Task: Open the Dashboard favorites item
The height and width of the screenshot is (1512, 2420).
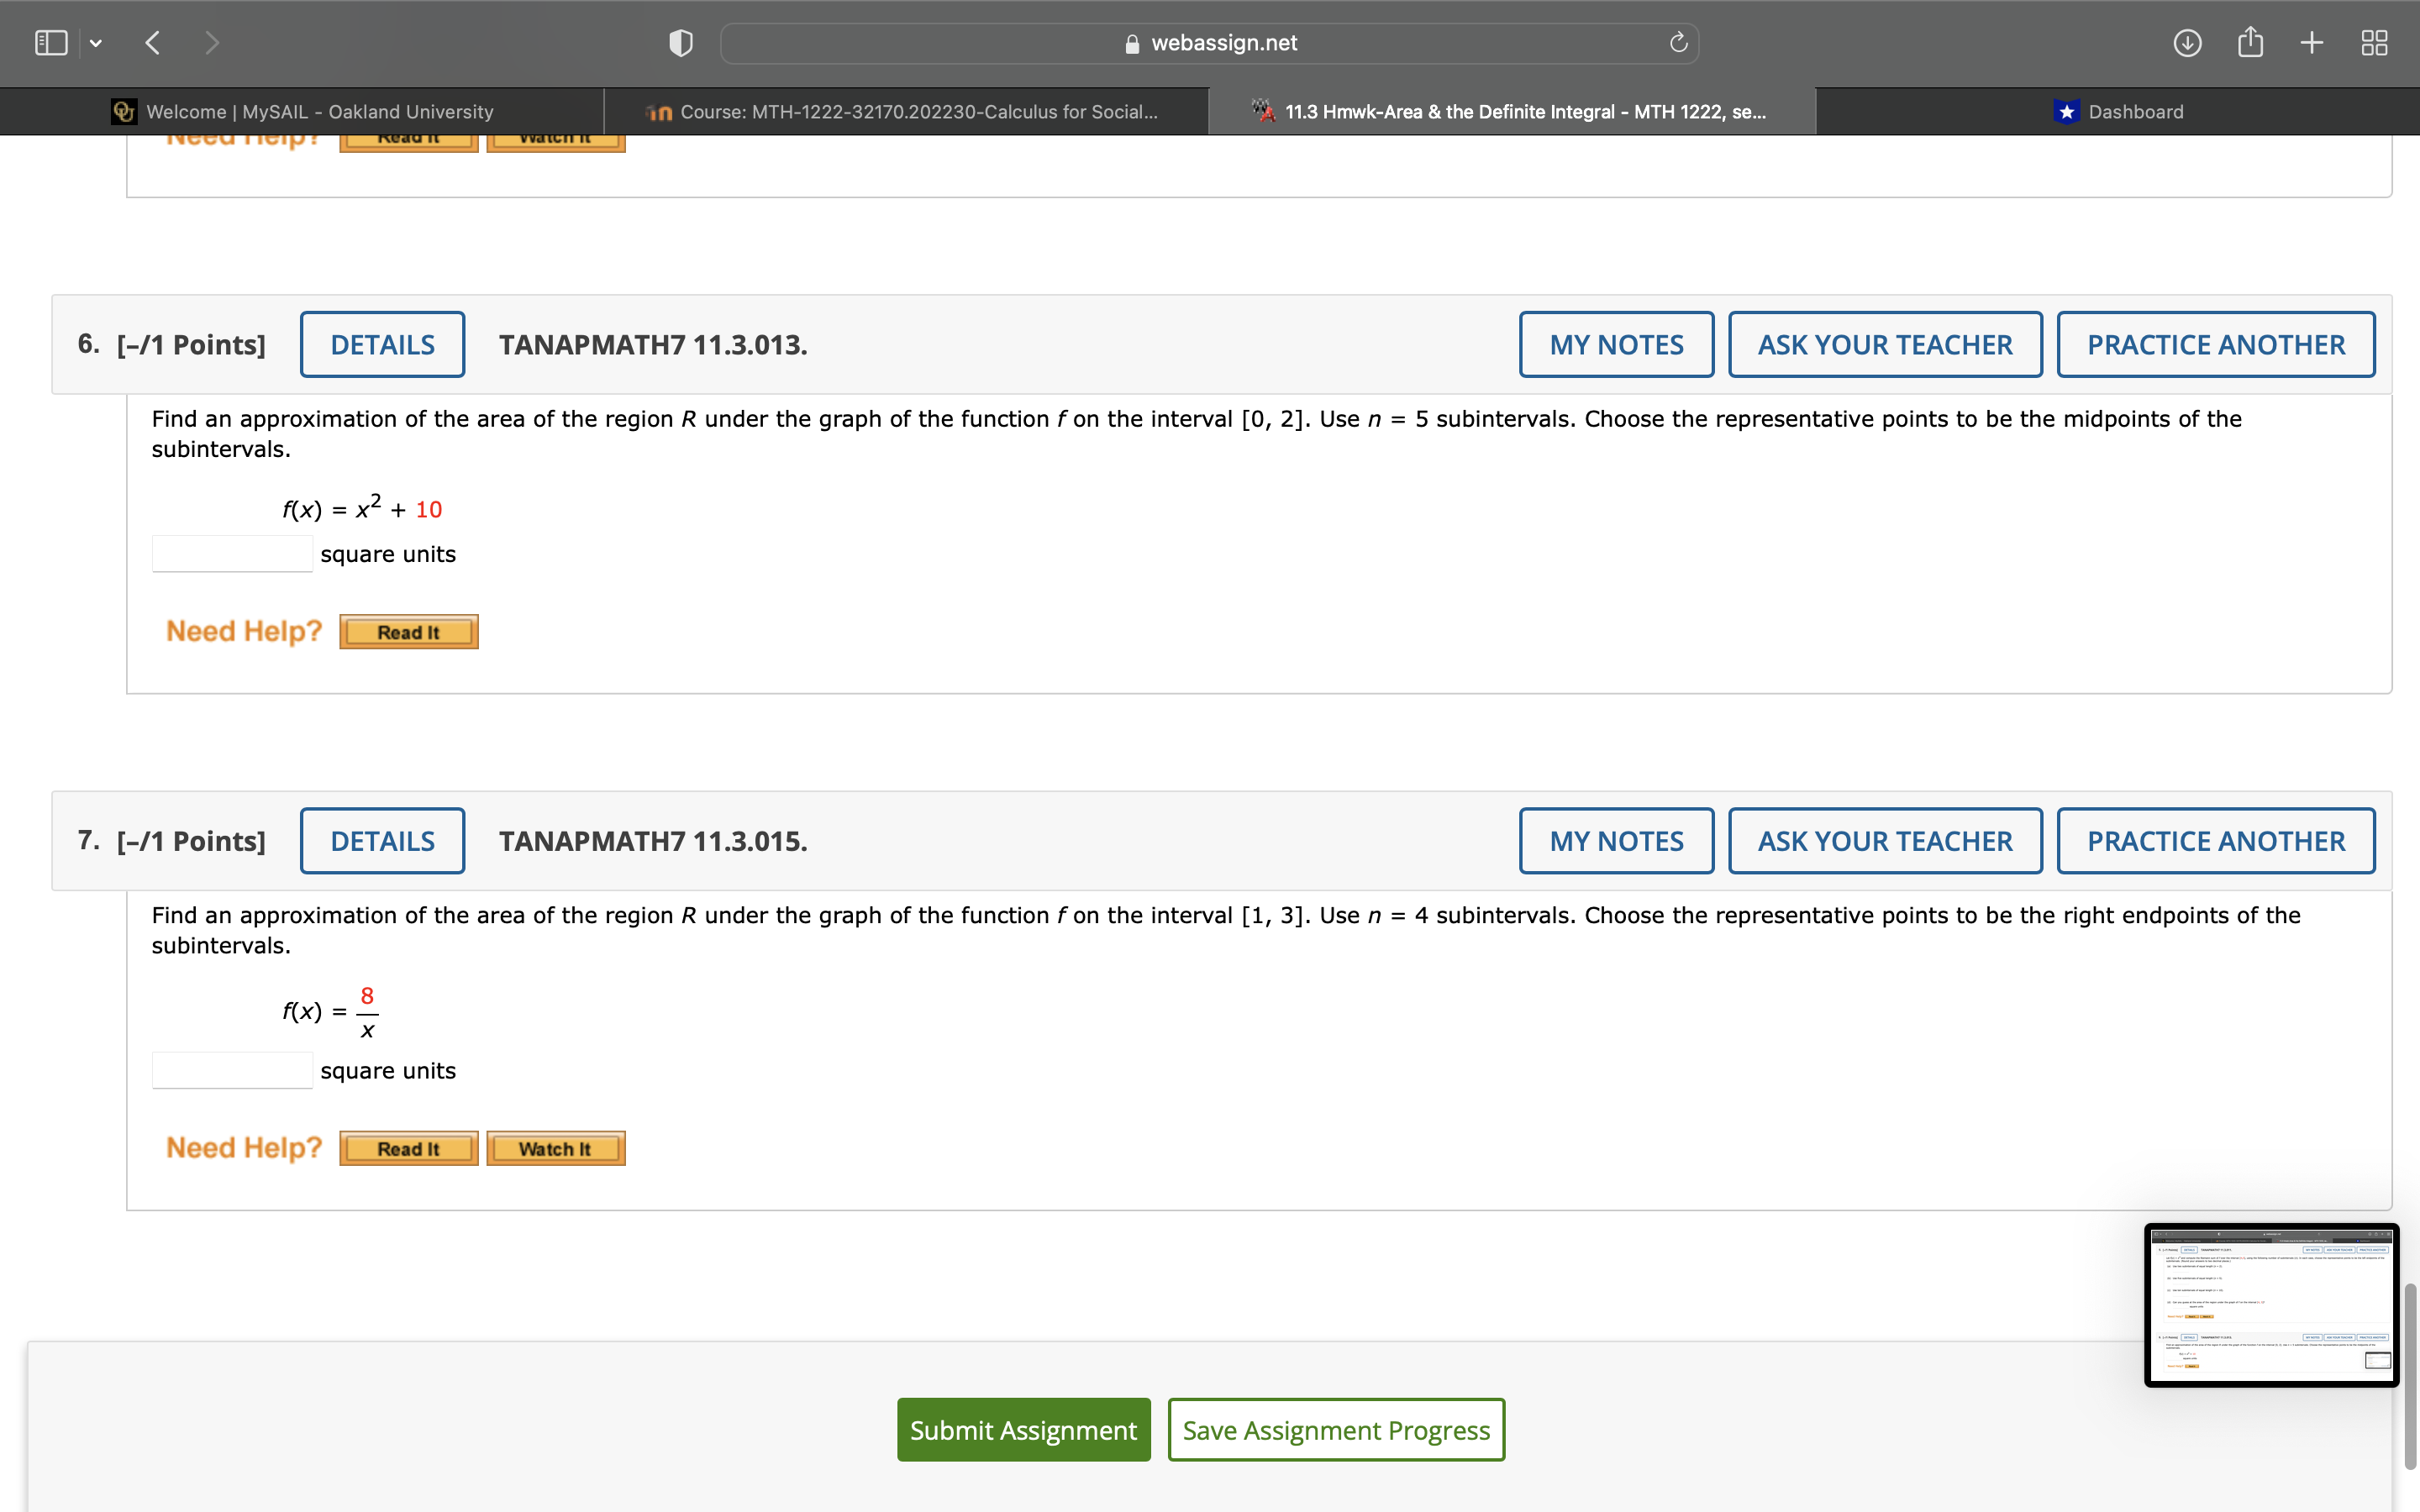Action: [x=2133, y=111]
